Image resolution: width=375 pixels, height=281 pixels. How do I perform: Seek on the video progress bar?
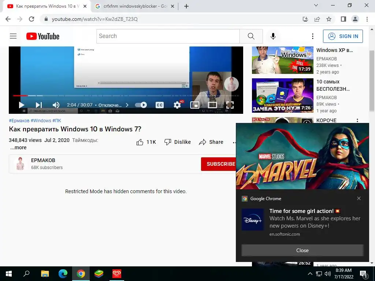tap(126, 95)
